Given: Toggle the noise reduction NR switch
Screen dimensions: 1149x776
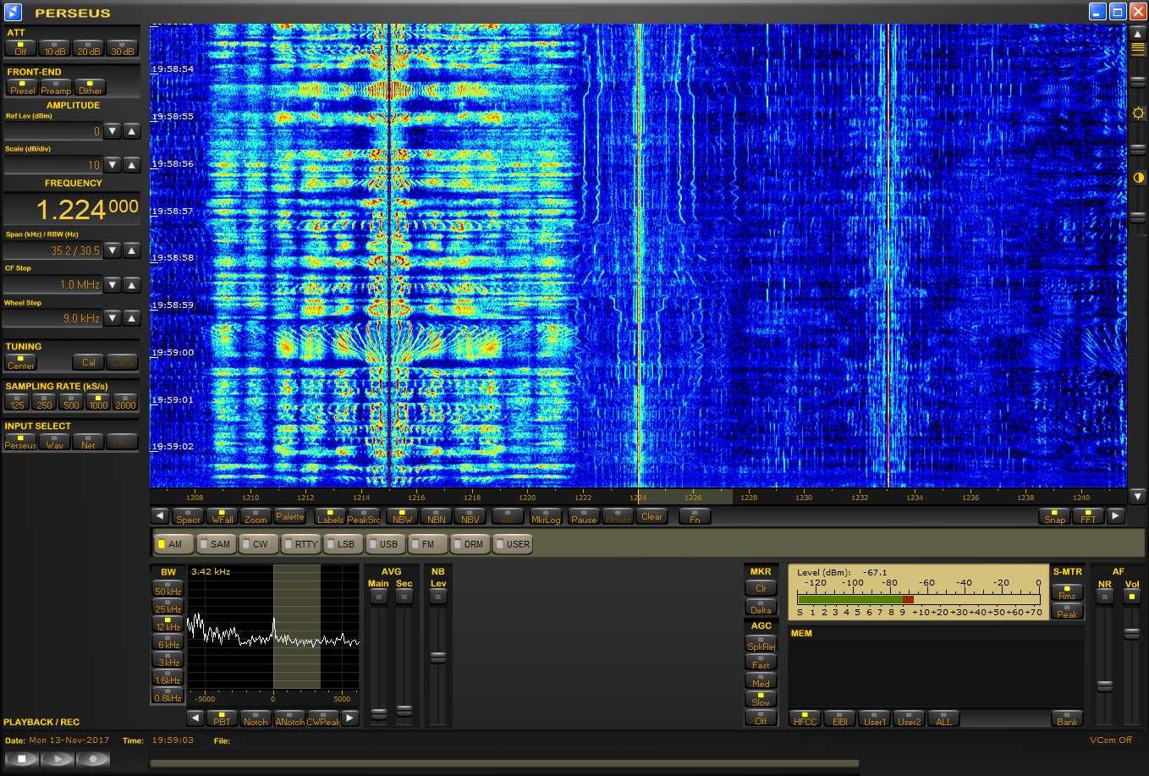Looking at the screenshot, I should 1104,596.
